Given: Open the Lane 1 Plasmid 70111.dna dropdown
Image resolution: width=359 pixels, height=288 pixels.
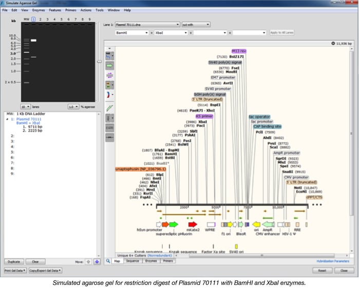Looking at the screenshot, I should coord(147,25).
